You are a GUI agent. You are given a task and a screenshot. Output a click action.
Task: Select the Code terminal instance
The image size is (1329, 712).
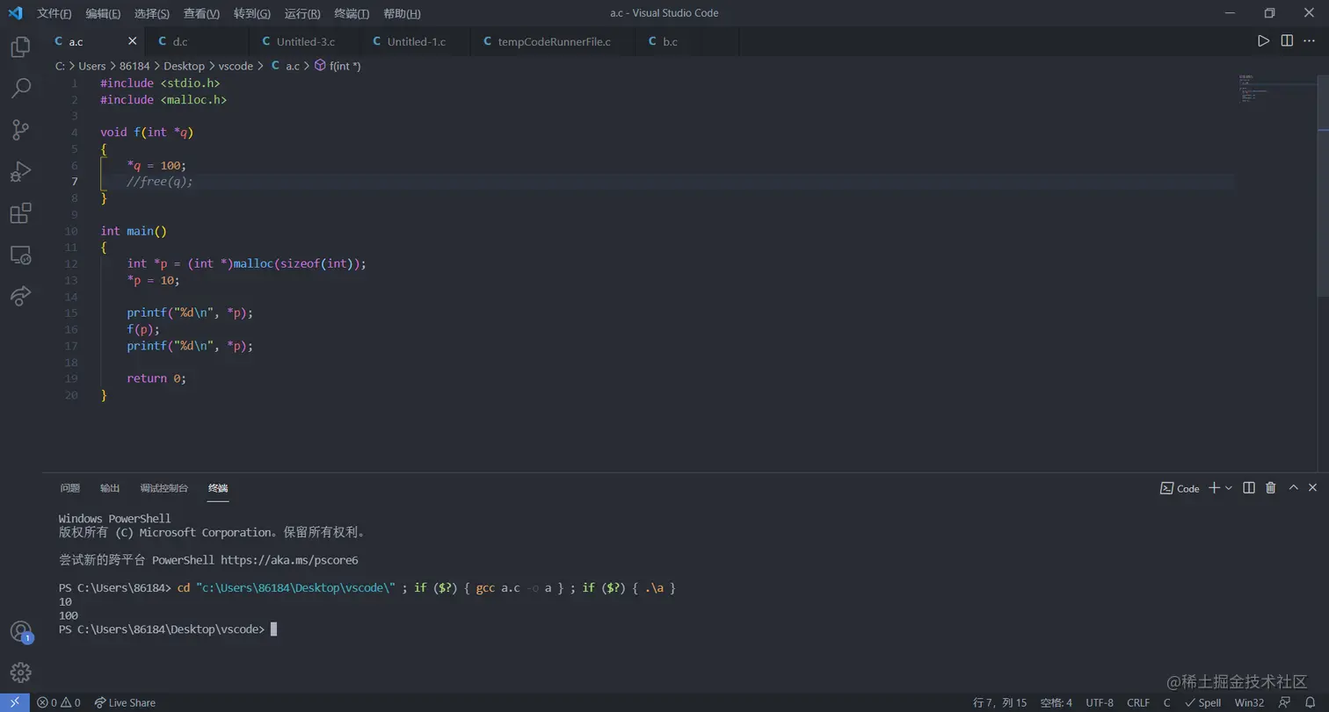pyautogui.click(x=1180, y=488)
